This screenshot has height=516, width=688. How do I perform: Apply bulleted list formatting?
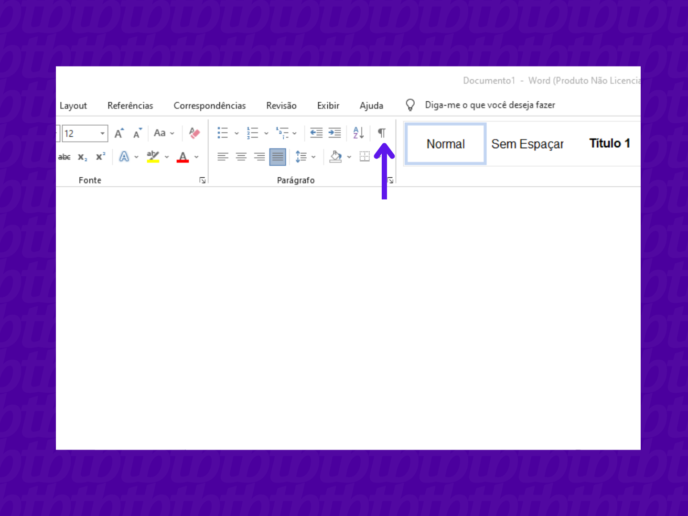[x=223, y=133]
